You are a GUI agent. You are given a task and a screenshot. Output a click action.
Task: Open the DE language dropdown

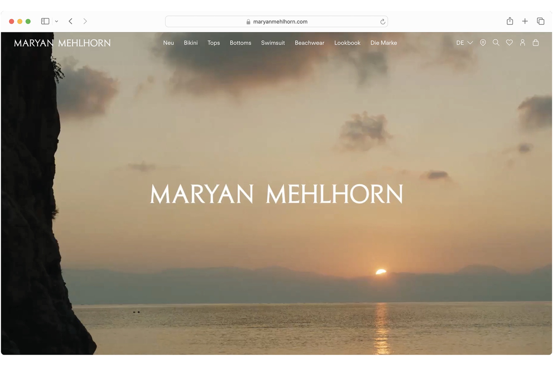click(x=465, y=43)
